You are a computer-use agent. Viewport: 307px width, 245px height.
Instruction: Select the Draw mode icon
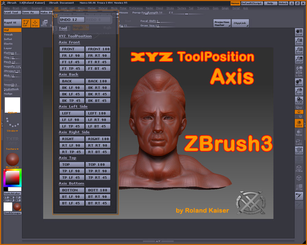tap(34, 23)
